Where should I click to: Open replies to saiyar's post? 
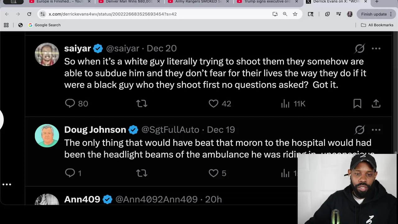[x=70, y=104]
